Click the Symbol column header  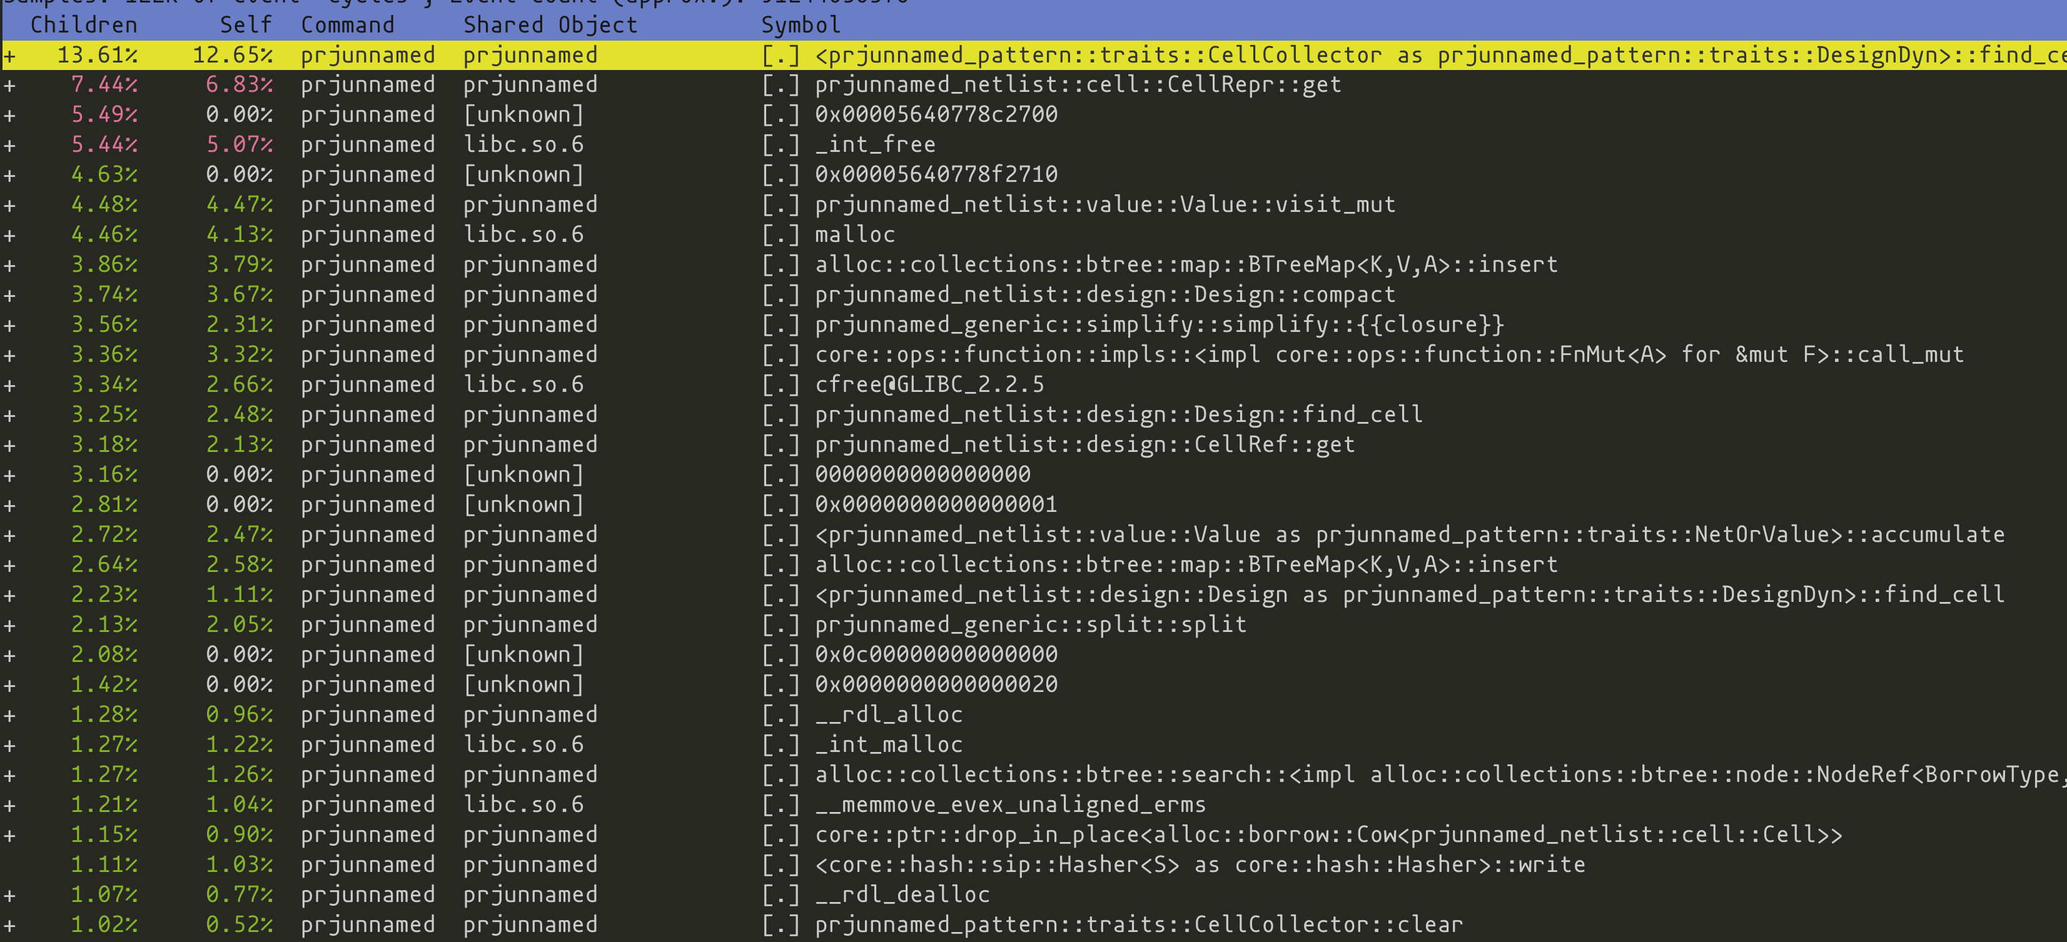coord(800,25)
